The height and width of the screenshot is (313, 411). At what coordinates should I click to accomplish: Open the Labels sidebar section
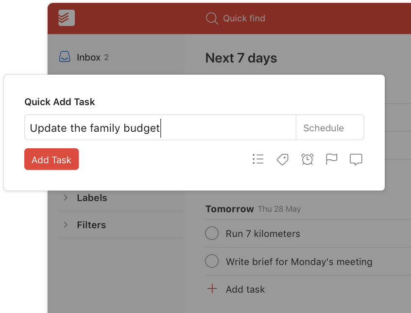coord(92,198)
